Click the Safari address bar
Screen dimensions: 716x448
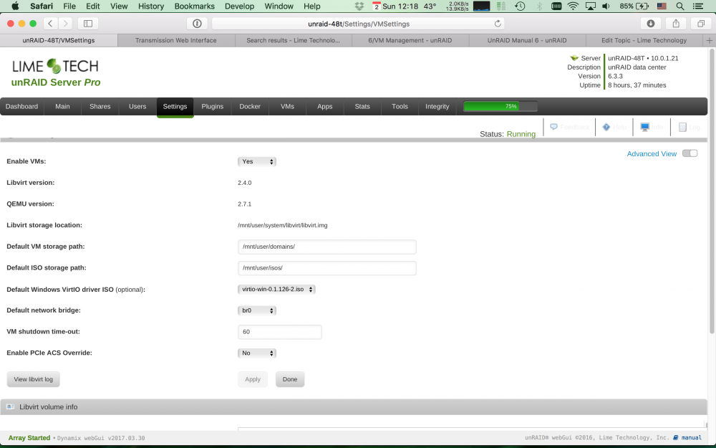(359, 24)
